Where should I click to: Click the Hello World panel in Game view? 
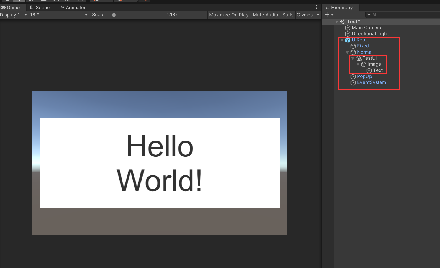coord(160,163)
